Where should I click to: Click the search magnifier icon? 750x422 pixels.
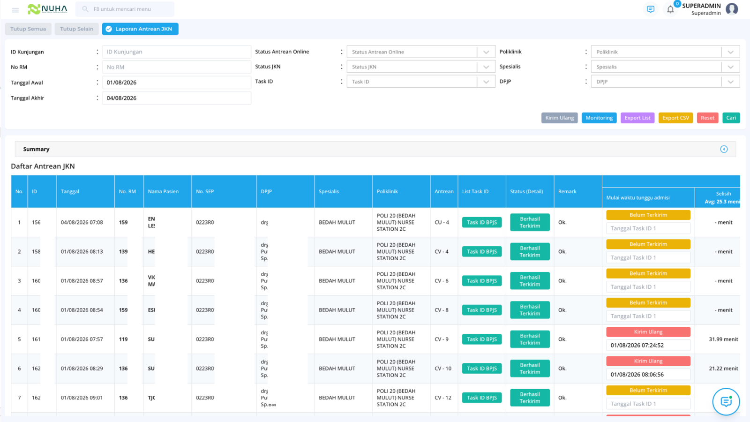(x=85, y=9)
